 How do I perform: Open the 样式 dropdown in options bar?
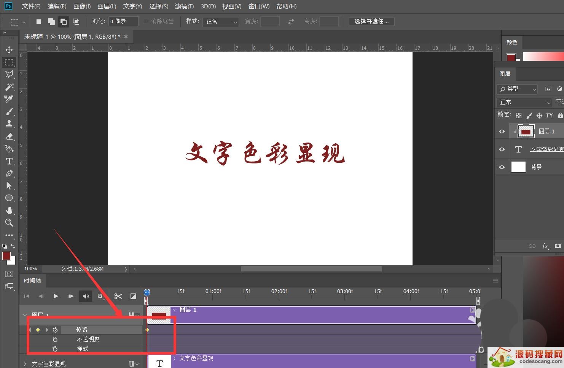(220, 22)
